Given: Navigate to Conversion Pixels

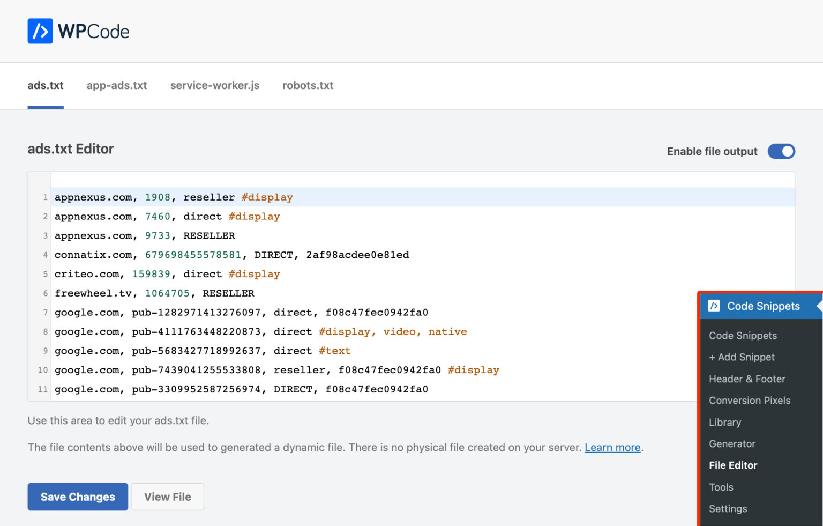Looking at the screenshot, I should [750, 401].
